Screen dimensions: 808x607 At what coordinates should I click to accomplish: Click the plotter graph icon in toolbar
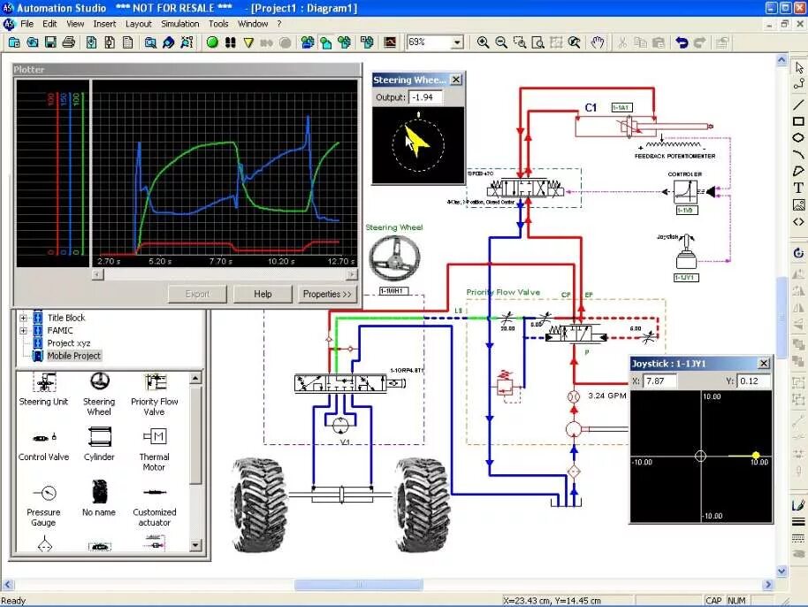[390, 42]
